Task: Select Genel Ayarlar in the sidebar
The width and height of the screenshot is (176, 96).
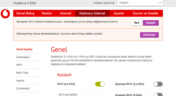Action: click(x=24, y=49)
